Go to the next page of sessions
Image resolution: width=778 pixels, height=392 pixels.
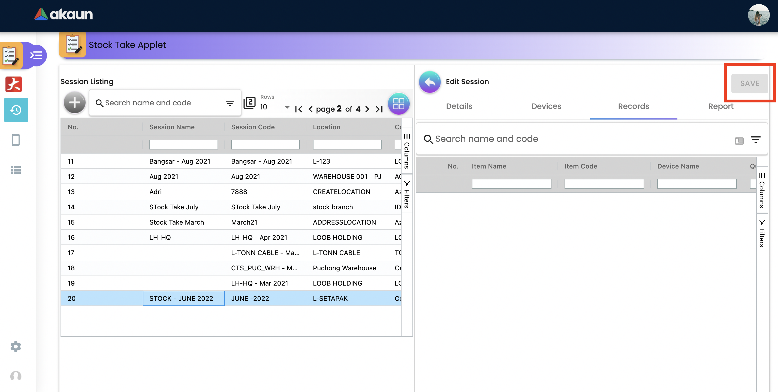coord(367,109)
